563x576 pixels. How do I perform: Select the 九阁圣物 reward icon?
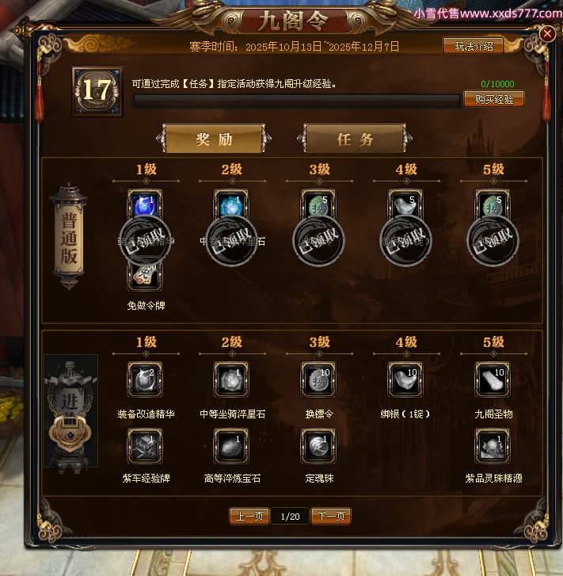pos(493,380)
